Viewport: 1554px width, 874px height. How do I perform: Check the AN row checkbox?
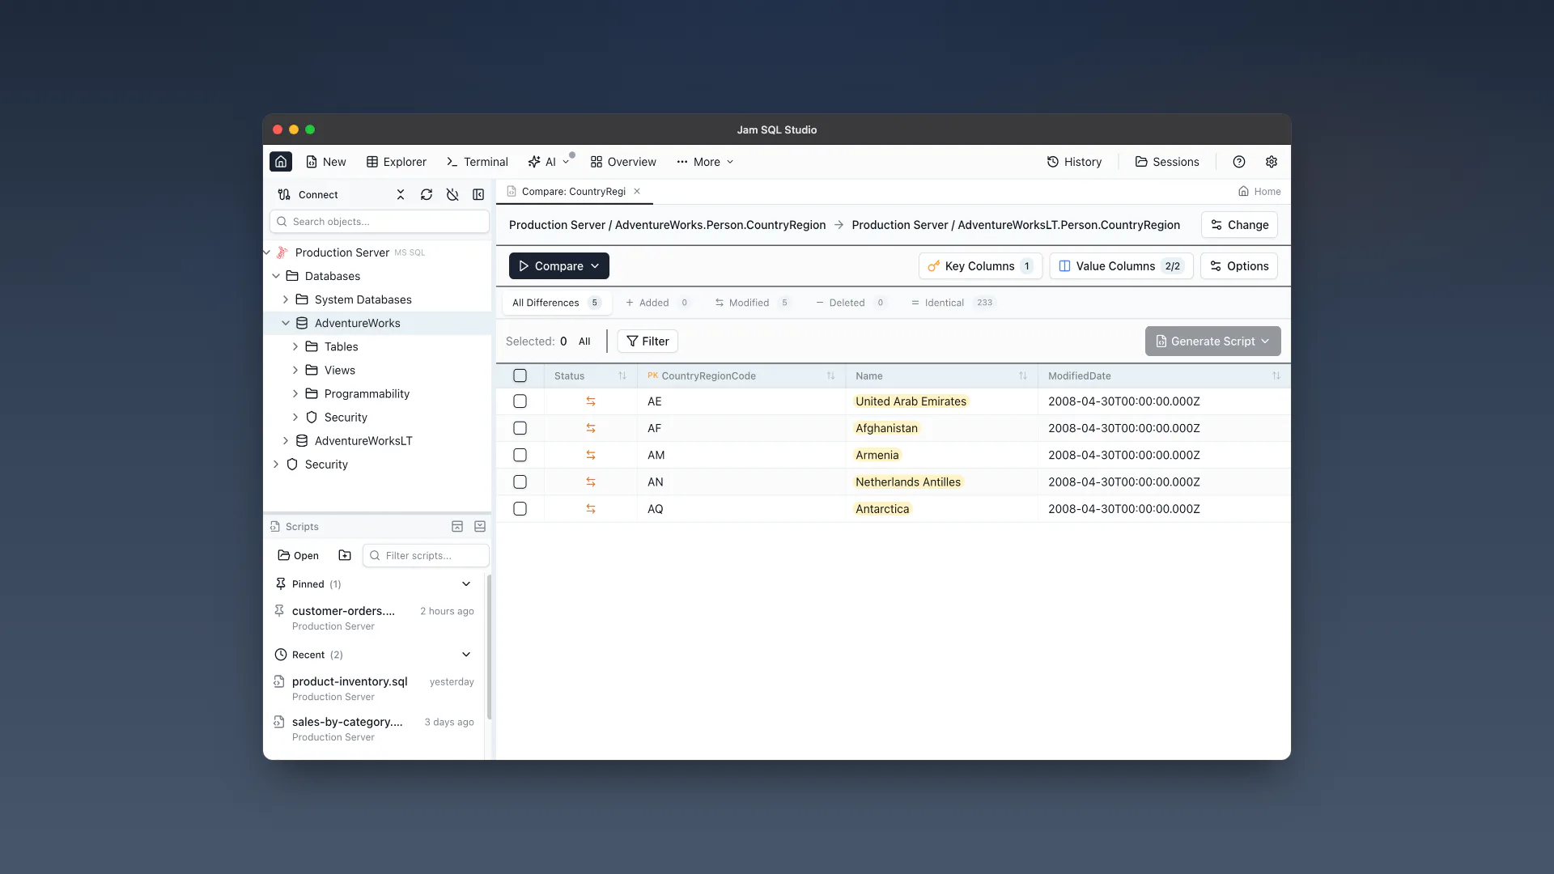click(x=520, y=482)
